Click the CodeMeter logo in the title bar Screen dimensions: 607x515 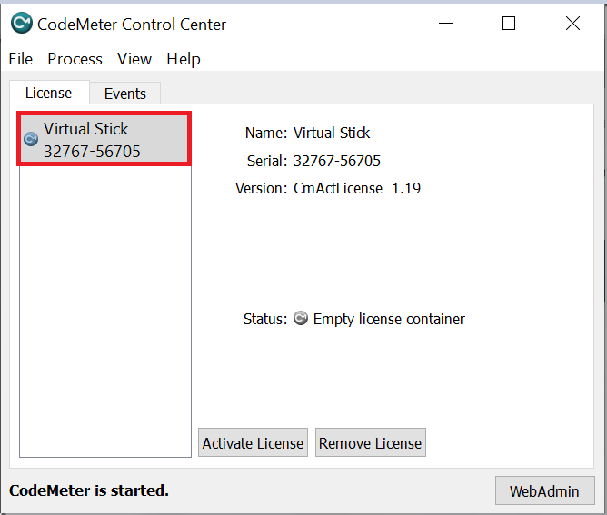[21, 23]
